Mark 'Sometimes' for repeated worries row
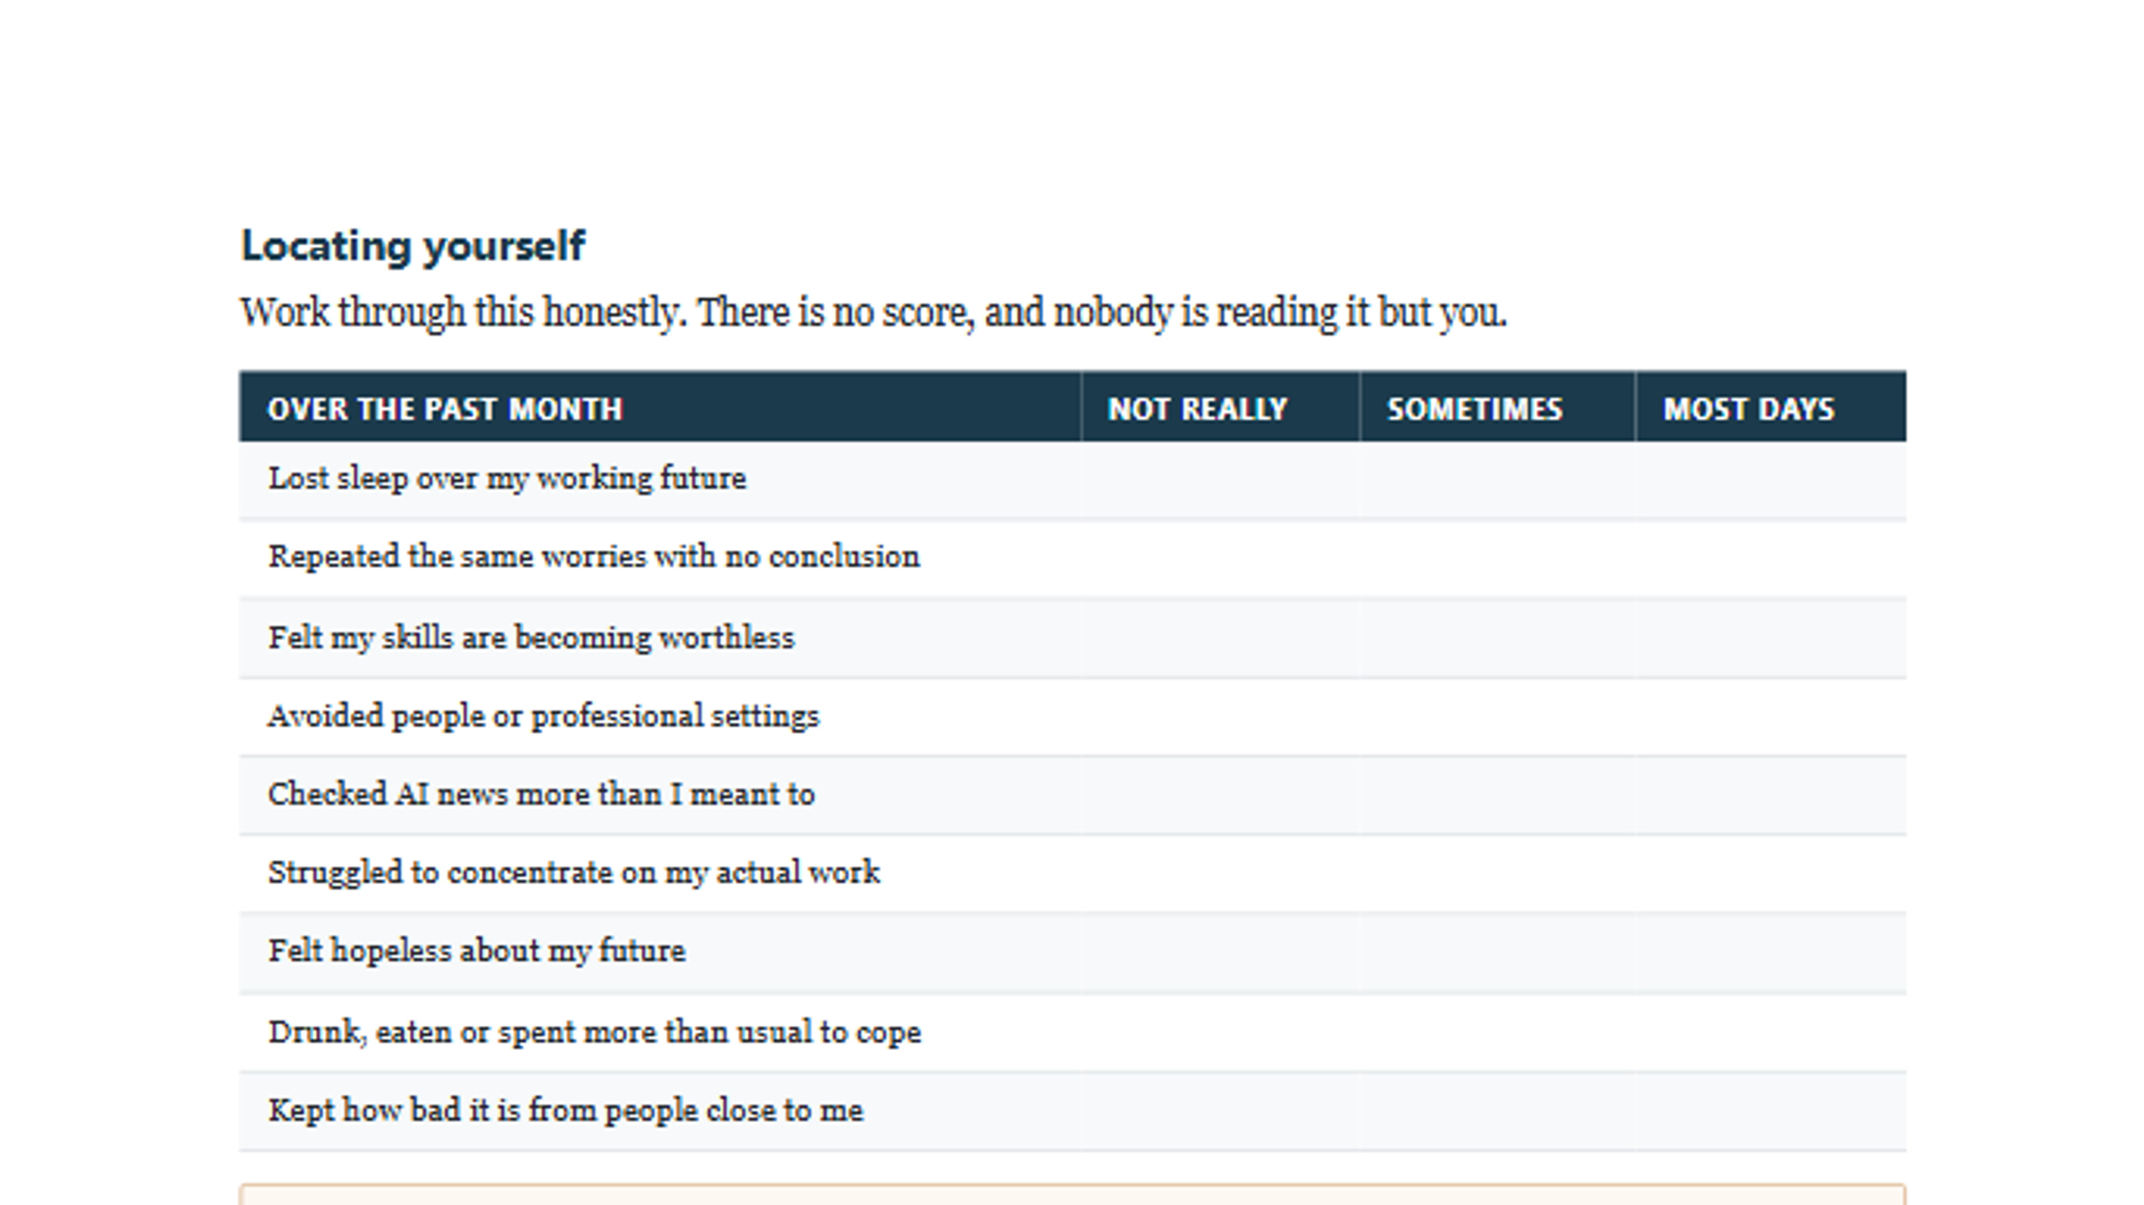The width and height of the screenshot is (2144, 1205). pyautogui.click(x=1497, y=559)
